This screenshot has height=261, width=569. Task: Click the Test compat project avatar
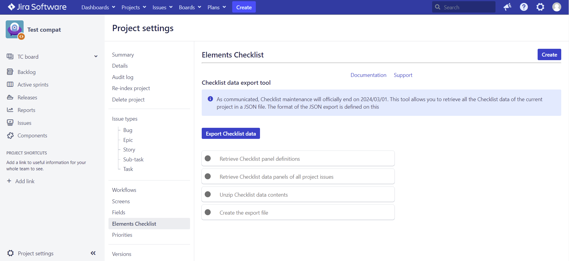pyautogui.click(x=15, y=29)
